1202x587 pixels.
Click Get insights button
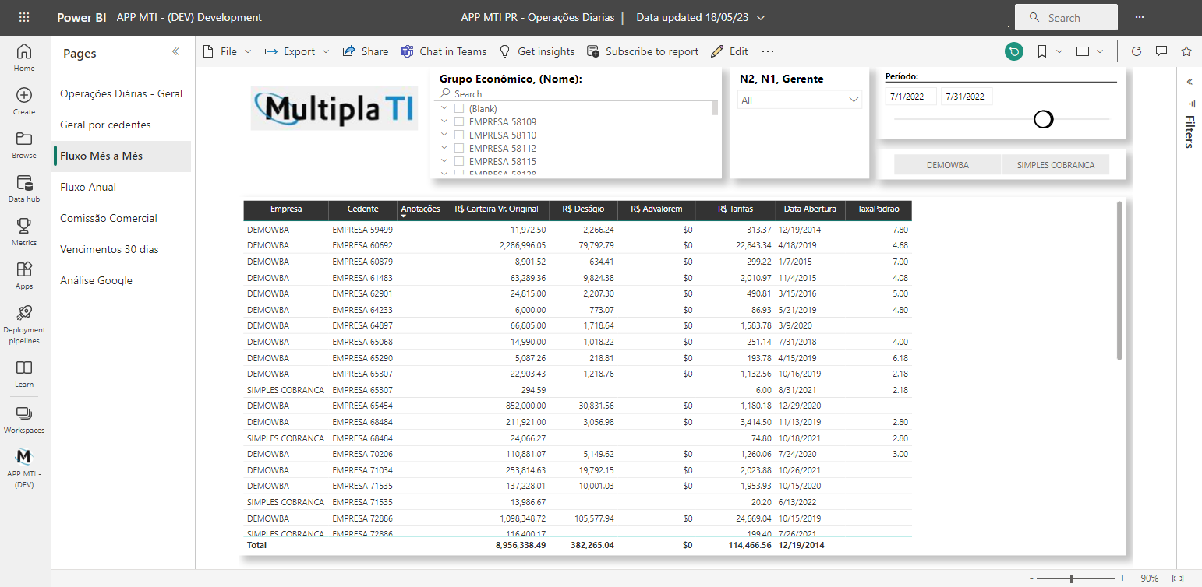(x=537, y=51)
